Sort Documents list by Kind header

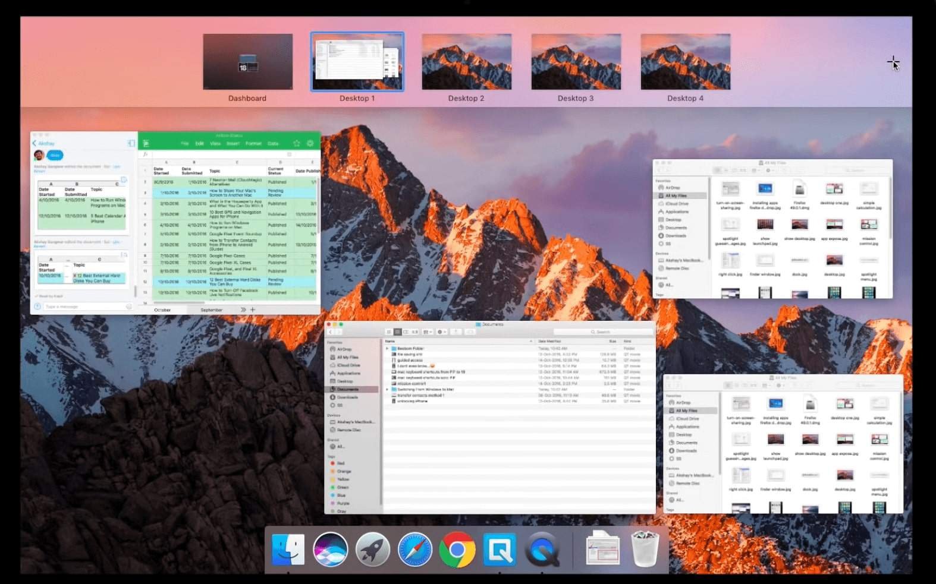[x=627, y=341]
